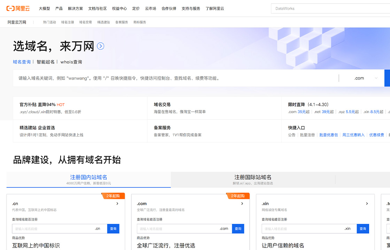Screen dimensions: 390x250
Task: Open the 批量注册 quick link
Action: [x=307, y=135]
